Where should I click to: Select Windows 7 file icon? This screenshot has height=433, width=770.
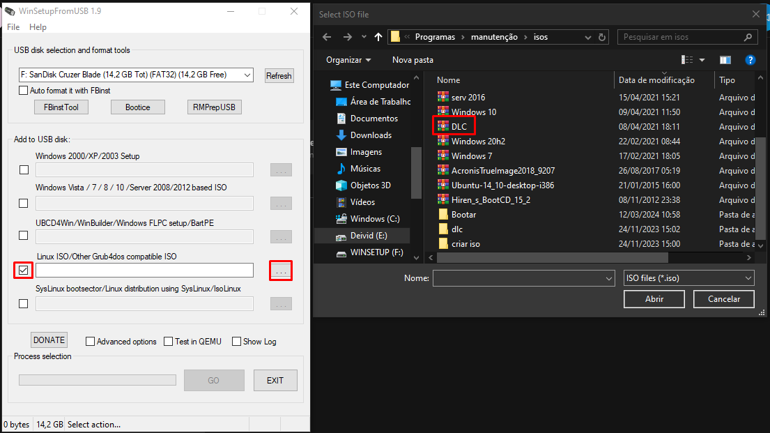(443, 155)
